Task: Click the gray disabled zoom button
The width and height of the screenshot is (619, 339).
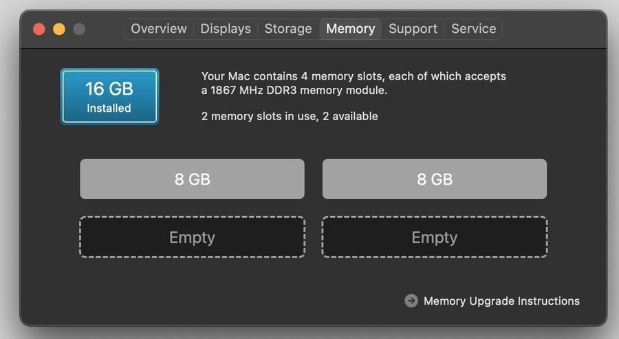Action: pyautogui.click(x=79, y=29)
